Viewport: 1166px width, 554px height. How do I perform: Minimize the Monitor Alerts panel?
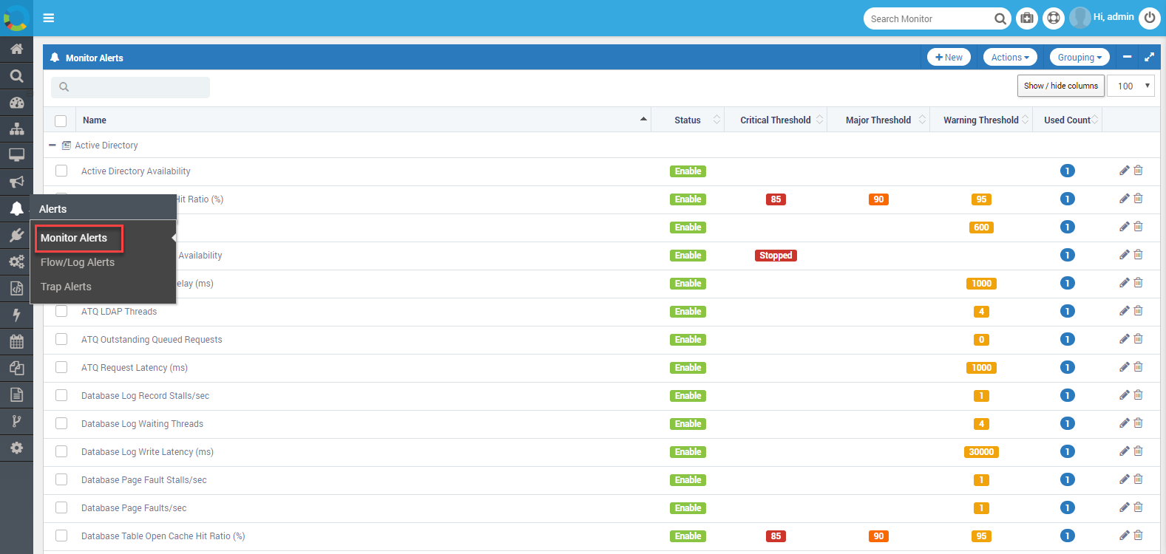(1127, 57)
